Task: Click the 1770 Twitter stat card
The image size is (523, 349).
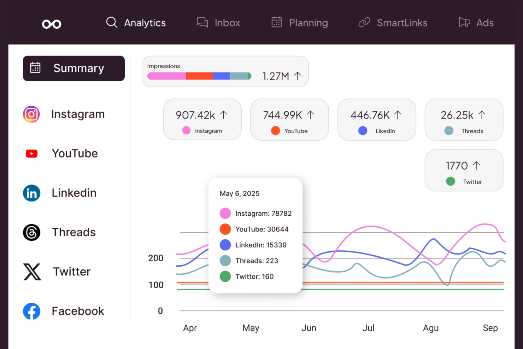Action: (x=464, y=170)
